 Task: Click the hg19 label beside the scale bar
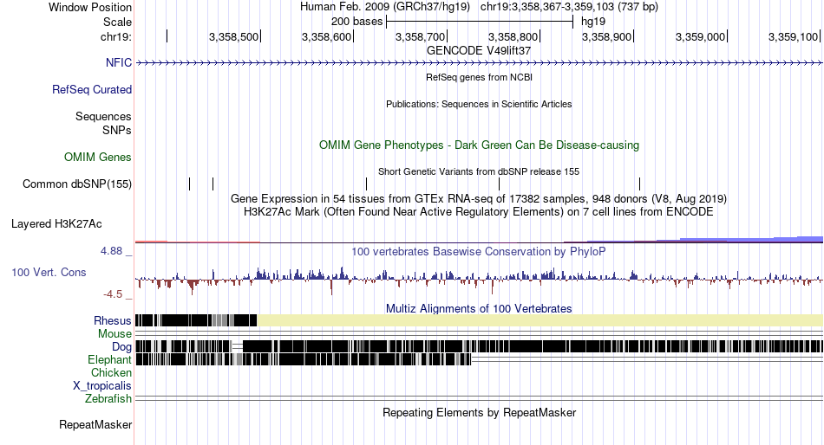[x=592, y=22]
